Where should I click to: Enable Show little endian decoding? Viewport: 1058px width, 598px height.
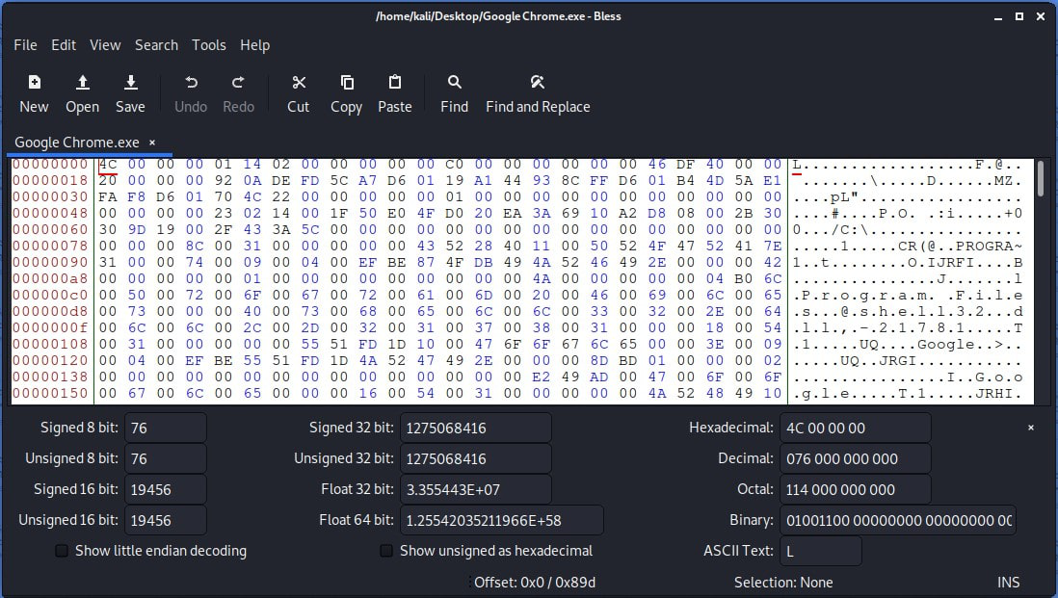pos(62,551)
